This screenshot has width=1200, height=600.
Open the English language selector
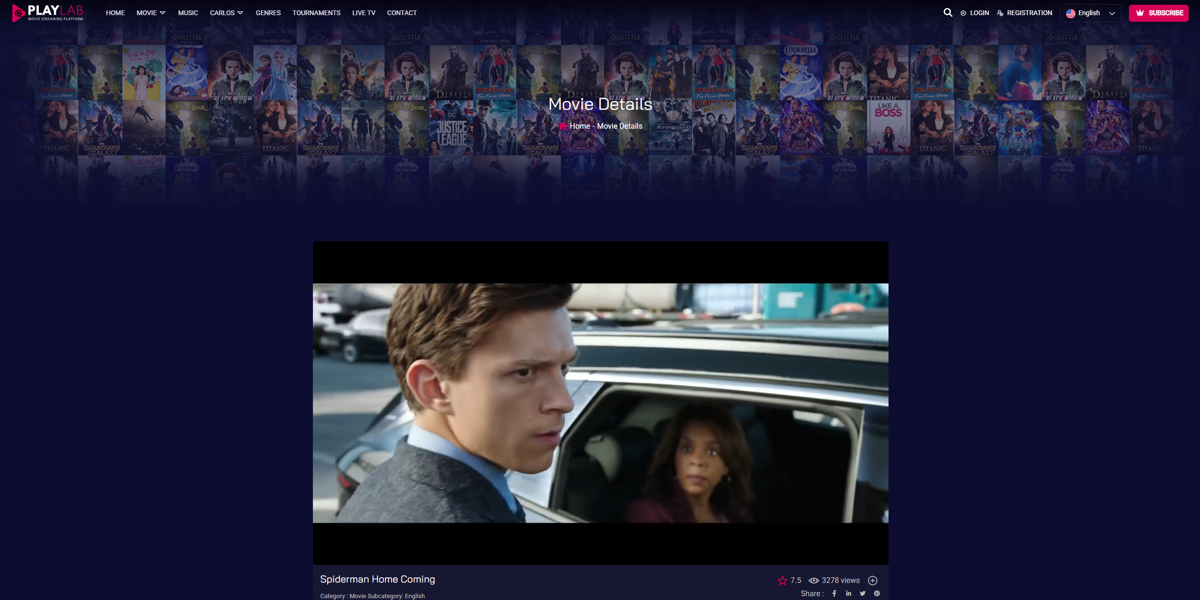[x=1091, y=13]
